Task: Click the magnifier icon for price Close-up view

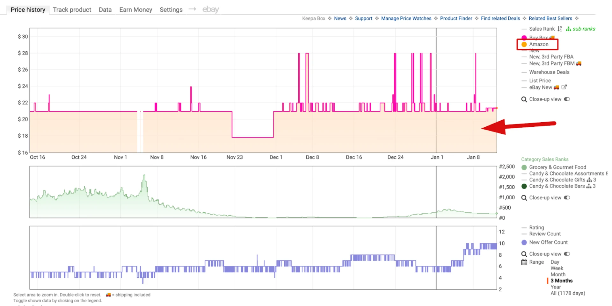Action: pos(524,99)
